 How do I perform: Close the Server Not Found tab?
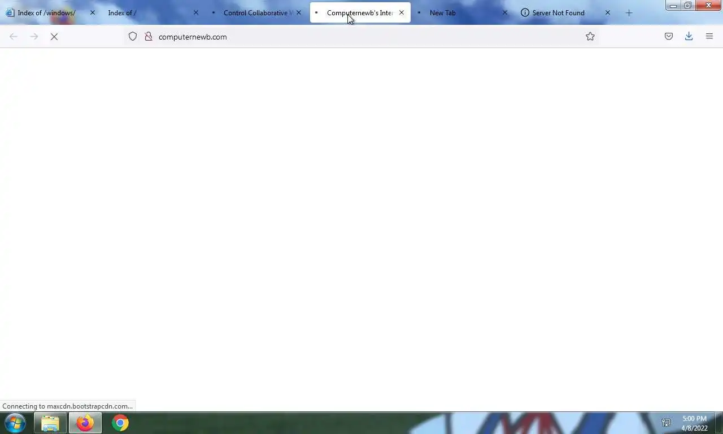[x=608, y=12]
